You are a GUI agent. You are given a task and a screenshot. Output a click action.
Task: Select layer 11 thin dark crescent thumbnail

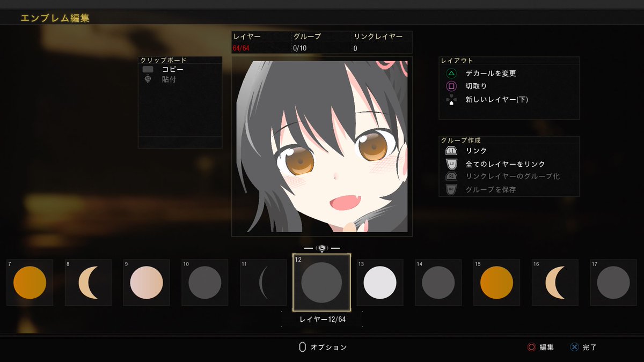264,283
